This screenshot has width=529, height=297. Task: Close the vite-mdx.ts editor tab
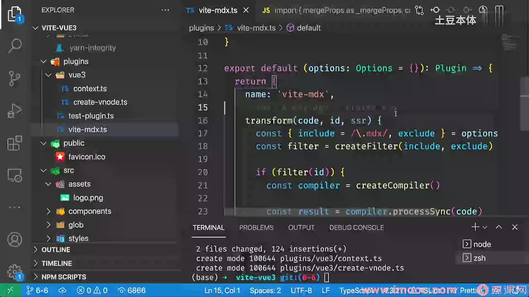[246, 10]
